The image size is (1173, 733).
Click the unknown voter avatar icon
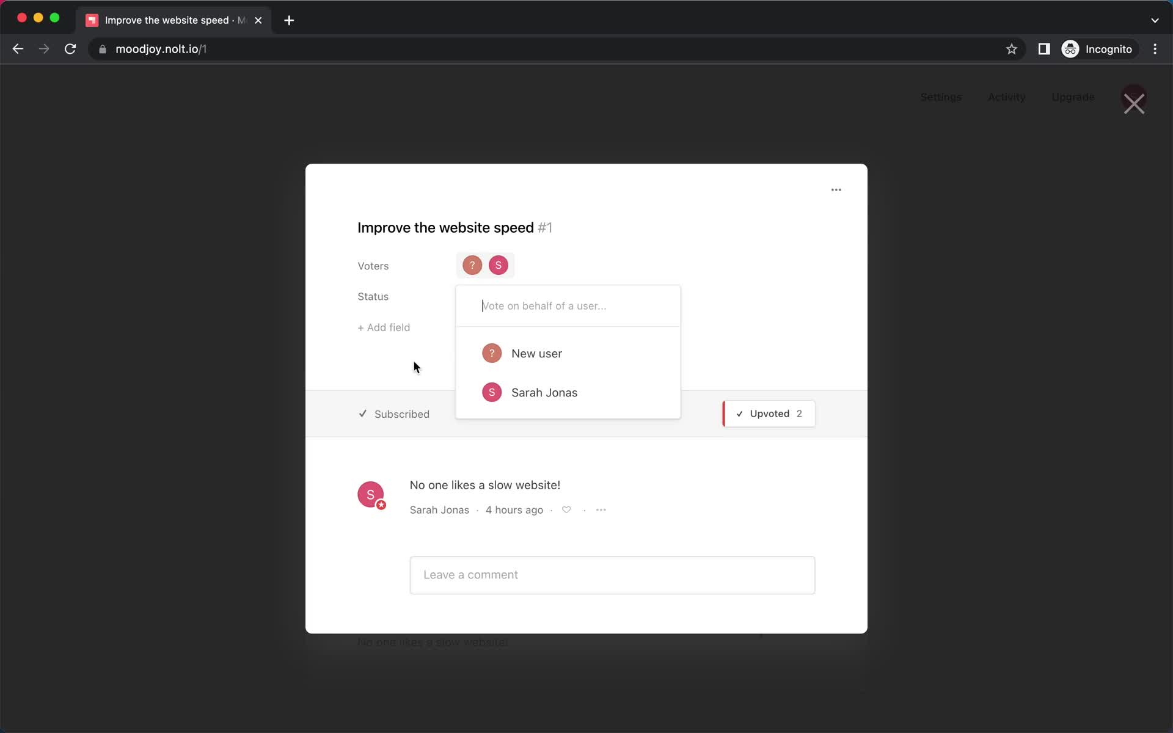[x=472, y=264]
